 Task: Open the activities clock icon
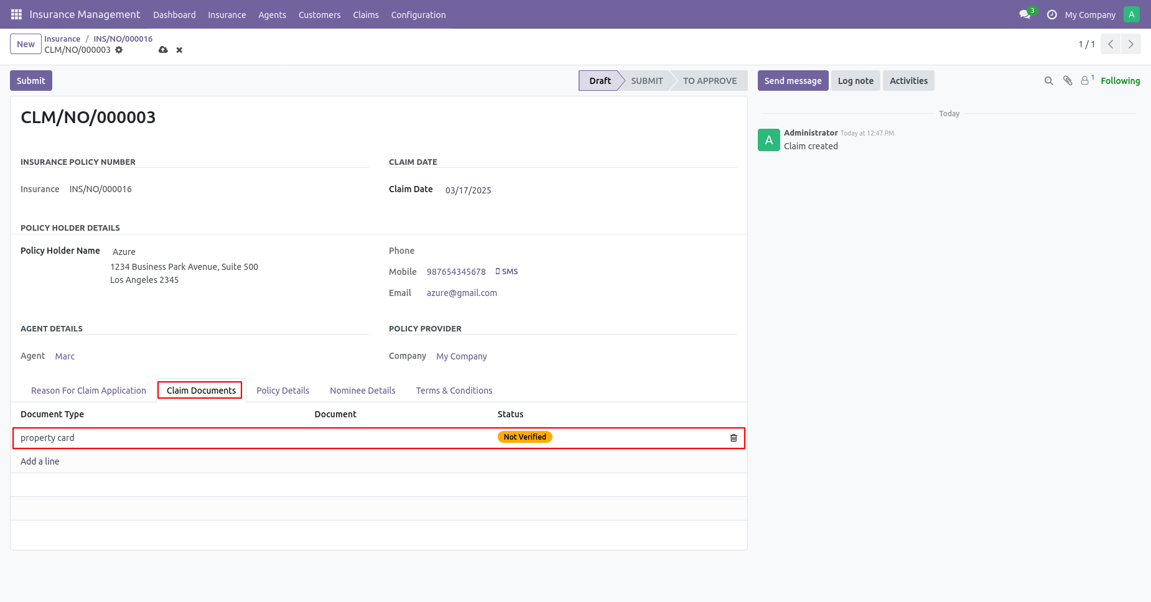pyautogui.click(x=1052, y=14)
